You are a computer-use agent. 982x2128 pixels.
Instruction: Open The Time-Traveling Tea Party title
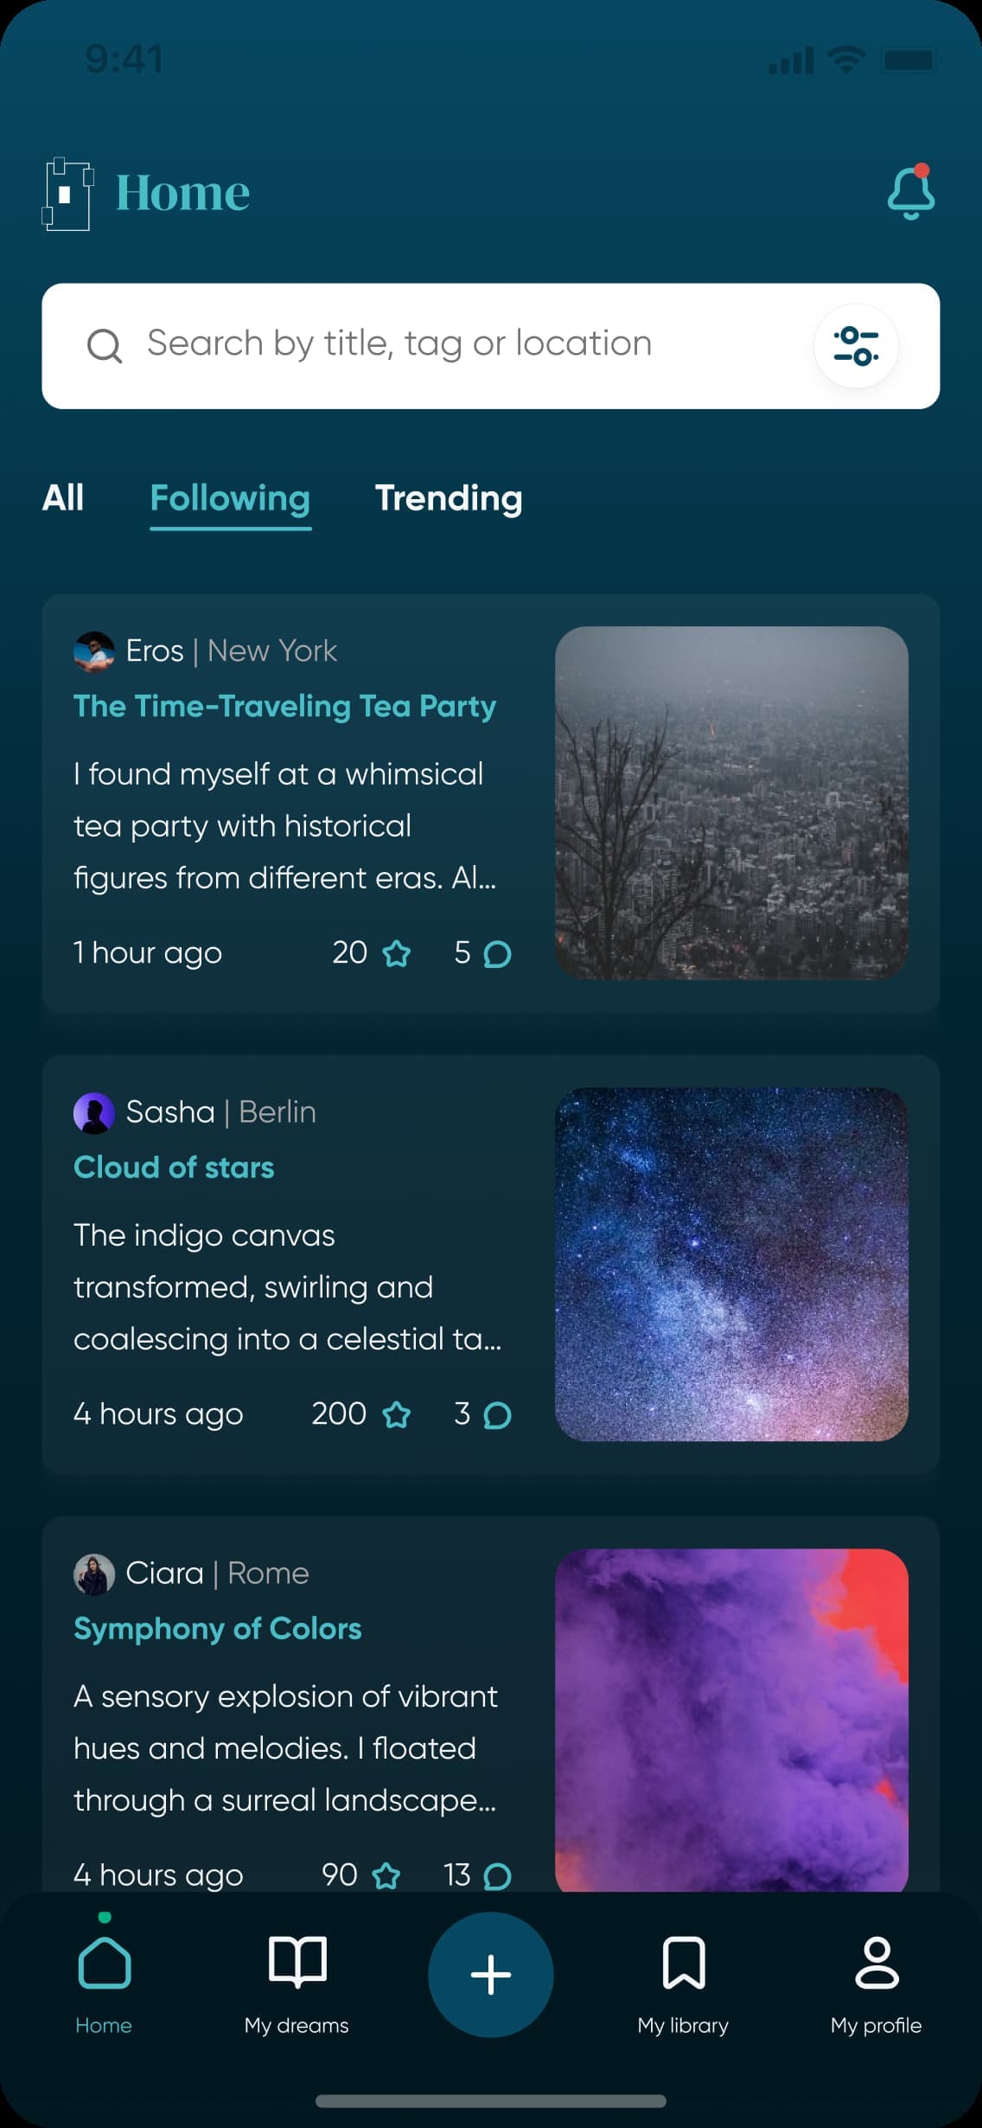284,706
